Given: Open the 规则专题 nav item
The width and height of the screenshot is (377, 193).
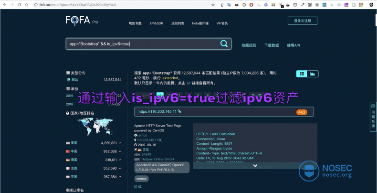Looking at the screenshot, I should pyautogui.click(x=135, y=23).
